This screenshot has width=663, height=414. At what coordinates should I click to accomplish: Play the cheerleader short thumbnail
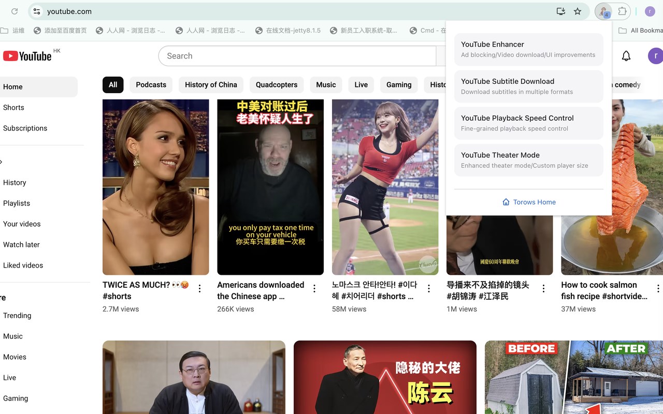click(x=385, y=187)
